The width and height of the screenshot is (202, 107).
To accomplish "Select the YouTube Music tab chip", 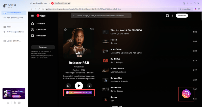I will [61, 3].
